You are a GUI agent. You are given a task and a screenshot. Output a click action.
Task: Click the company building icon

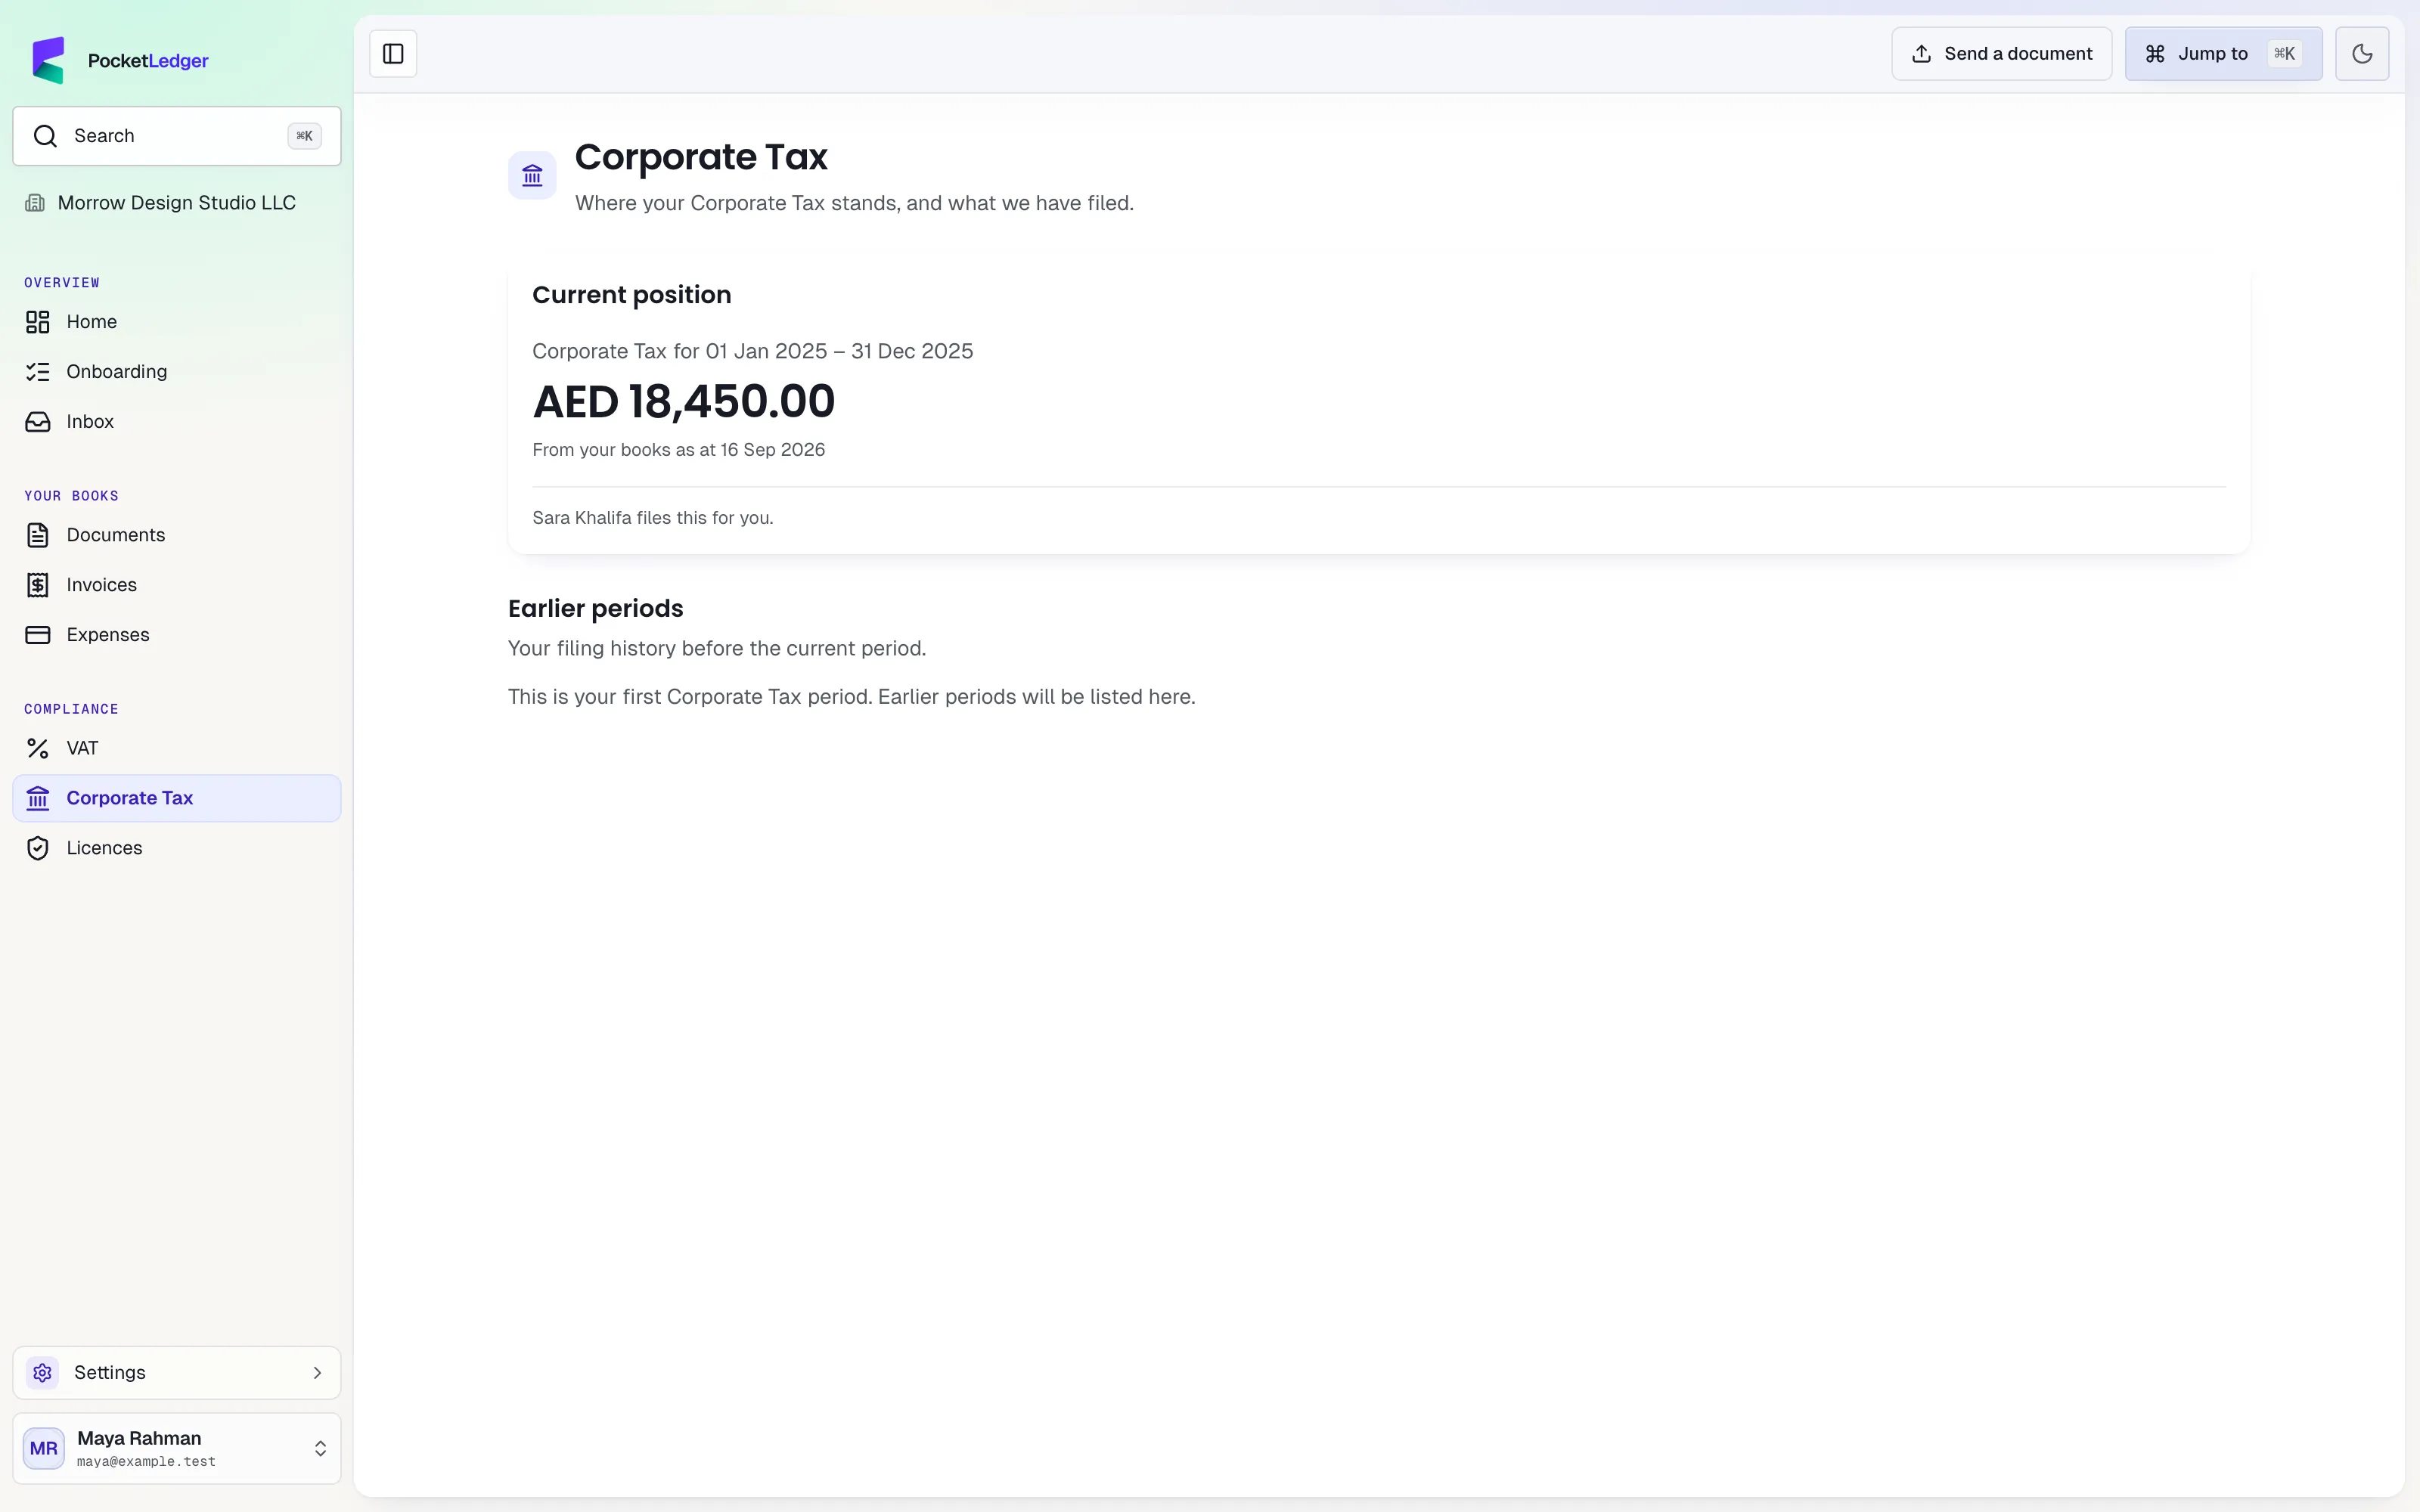[35, 203]
